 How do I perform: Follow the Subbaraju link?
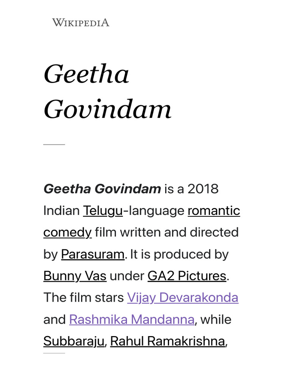[74, 341]
